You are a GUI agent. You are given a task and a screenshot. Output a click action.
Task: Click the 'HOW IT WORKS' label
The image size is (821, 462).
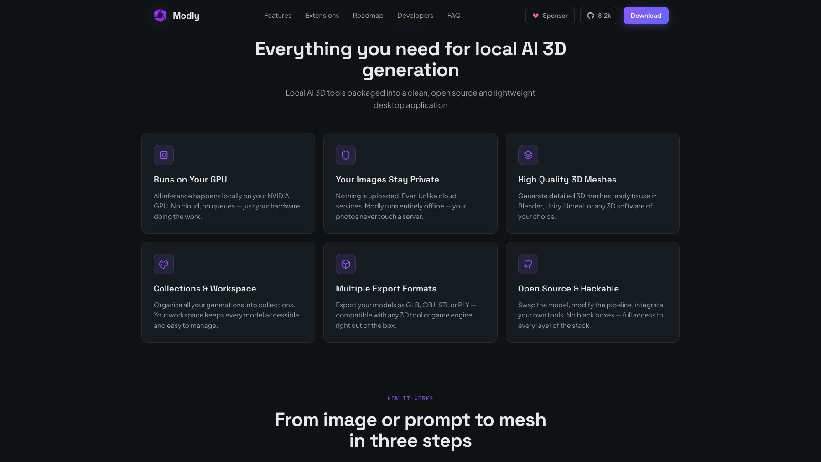pyautogui.click(x=410, y=399)
